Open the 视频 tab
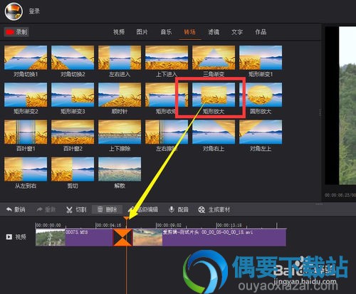The image size is (356, 294). click(119, 32)
